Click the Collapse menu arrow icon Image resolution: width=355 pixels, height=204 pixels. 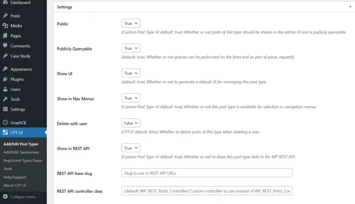[x=5, y=196]
